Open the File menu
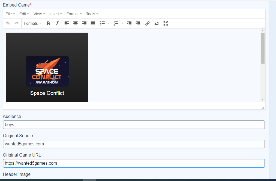 10,14
